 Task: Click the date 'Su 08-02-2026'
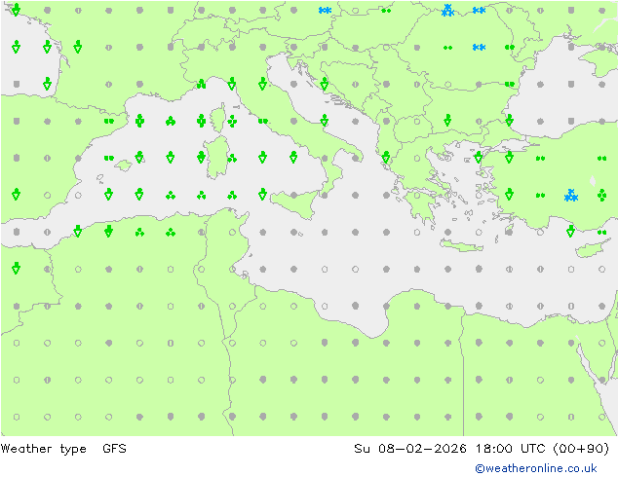tap(410, 448)
